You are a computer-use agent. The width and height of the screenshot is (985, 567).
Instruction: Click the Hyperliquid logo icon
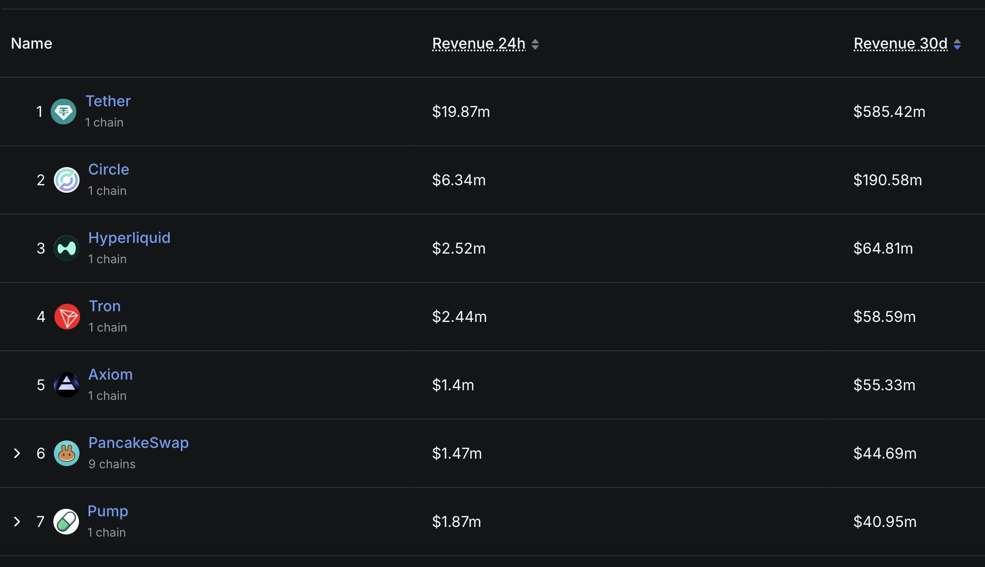pyautogui.click(x=66, y=248)
